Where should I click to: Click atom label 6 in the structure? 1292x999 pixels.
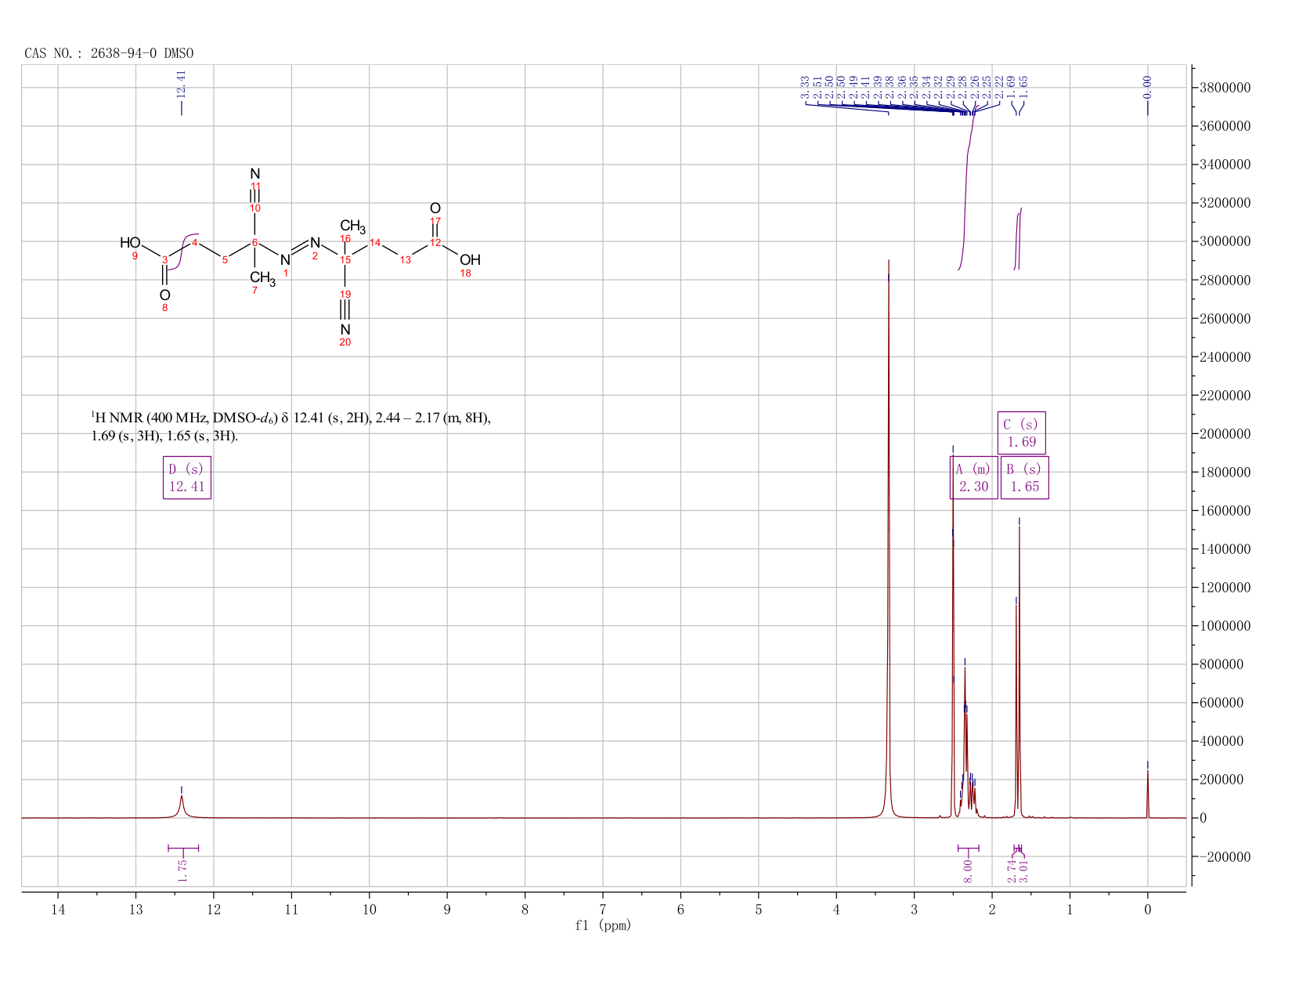pyautogui.click(x=254, y=243)
